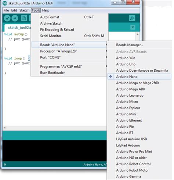174x180 pixels.
Task: Select Arduino Robot Control board
Action: [x=139, y=164]
